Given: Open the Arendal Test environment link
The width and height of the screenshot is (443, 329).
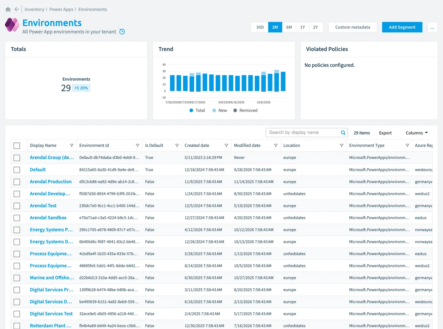Looking at the screenshot, I should click(43, 206).
